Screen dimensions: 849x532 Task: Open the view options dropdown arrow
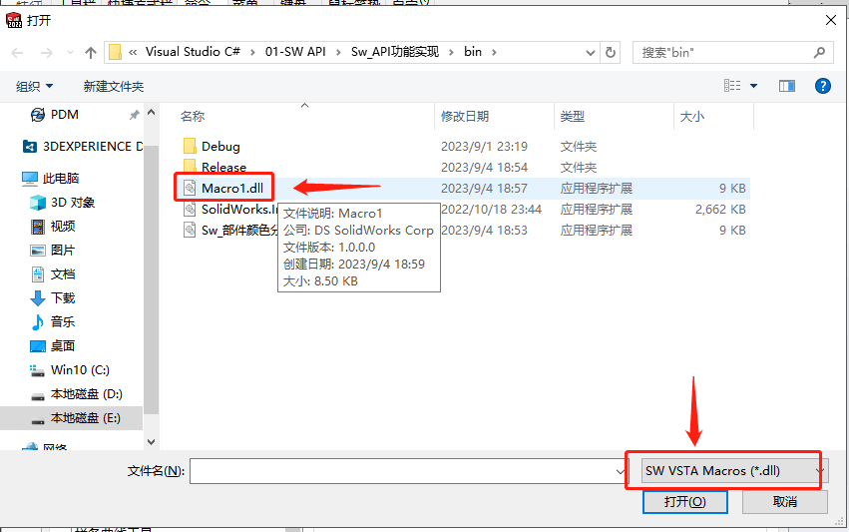click(x=753, y=86)
